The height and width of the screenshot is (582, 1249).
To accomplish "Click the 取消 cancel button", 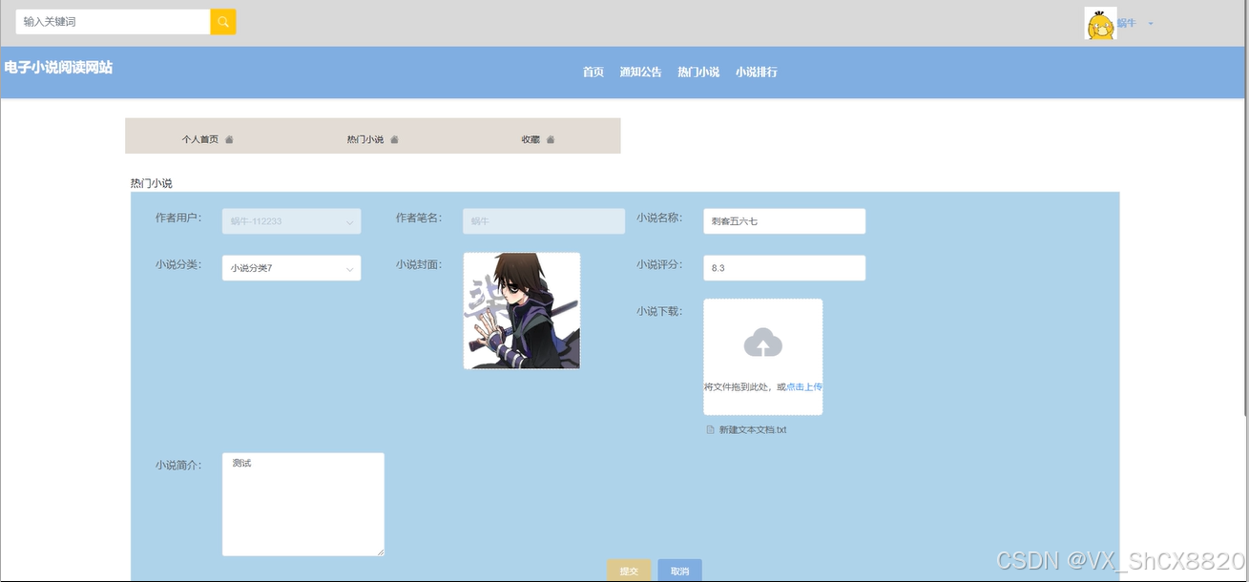I will [x=679, y=571].
